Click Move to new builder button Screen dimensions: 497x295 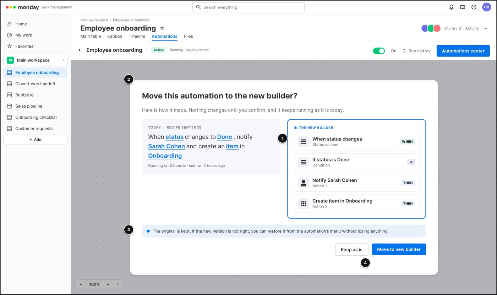point(399,249)
